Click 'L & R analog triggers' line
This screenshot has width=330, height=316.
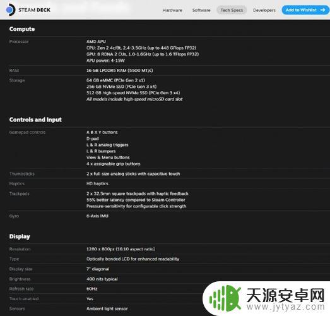[x=107, y=145]
